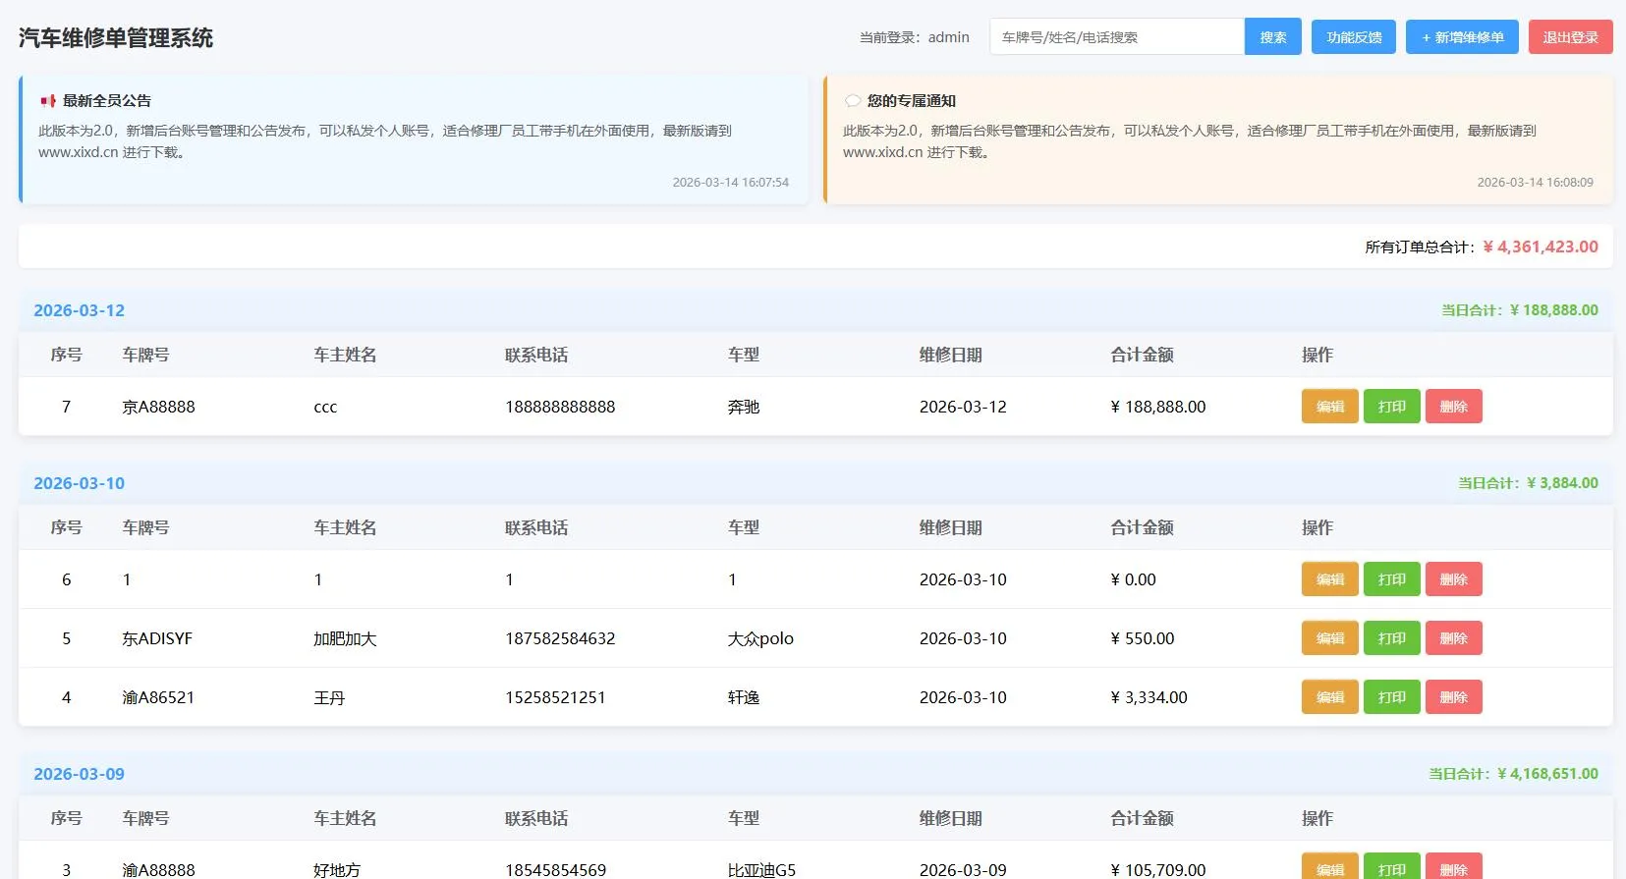Click the 搜索 search button
The image size is (1626, 879).
point(1272,37)
